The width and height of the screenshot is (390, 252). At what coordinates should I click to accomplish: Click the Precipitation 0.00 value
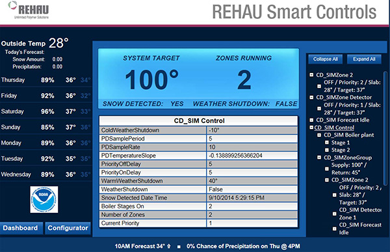point(57,66)
